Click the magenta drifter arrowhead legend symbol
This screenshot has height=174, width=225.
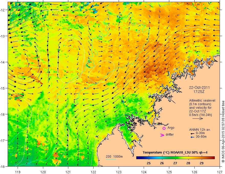(x=162, y=135)
